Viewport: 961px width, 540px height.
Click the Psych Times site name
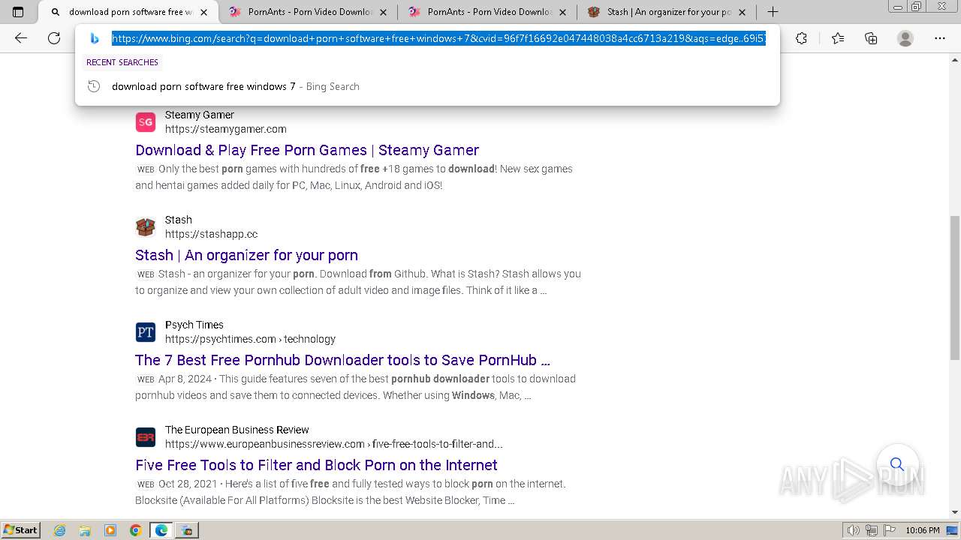coord(194,325)
